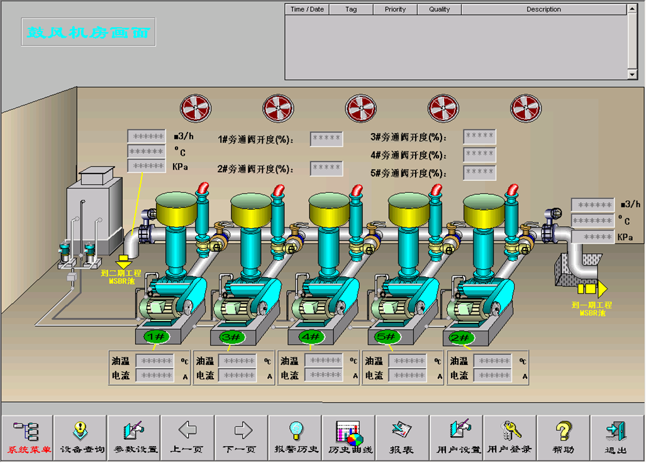The width and height of the screenshot is (646, 463).
Task: Open 参数设置 parameter settings
Action: [x=133, y=438]
